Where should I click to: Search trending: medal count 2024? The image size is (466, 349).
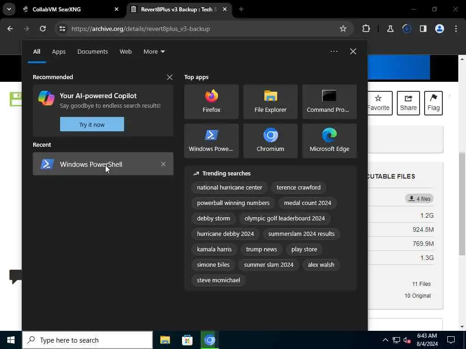[x=307, y=203]
